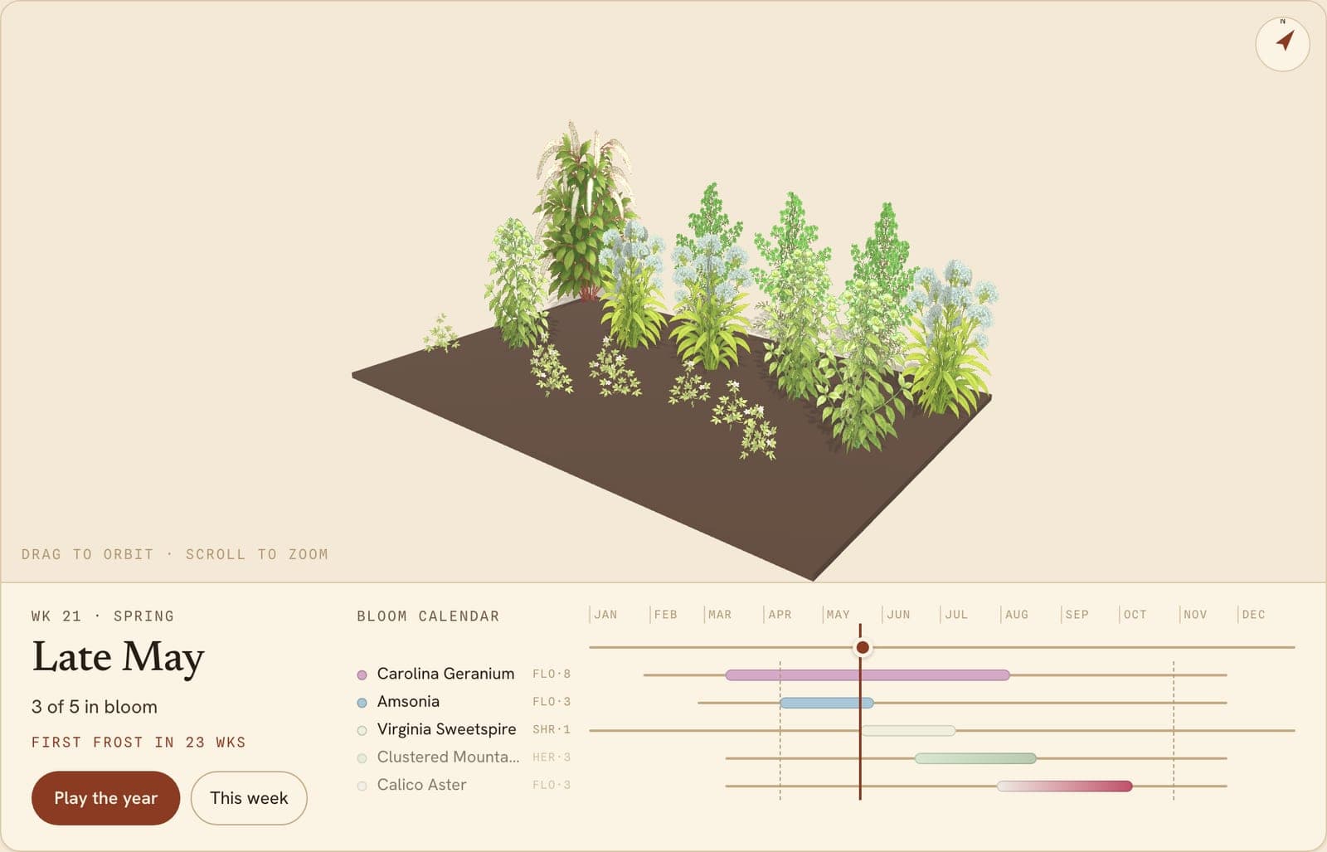Viewport: 1327px width, 852px height.
Task: Start the Play the year animation
Action: tap(105, 798)
